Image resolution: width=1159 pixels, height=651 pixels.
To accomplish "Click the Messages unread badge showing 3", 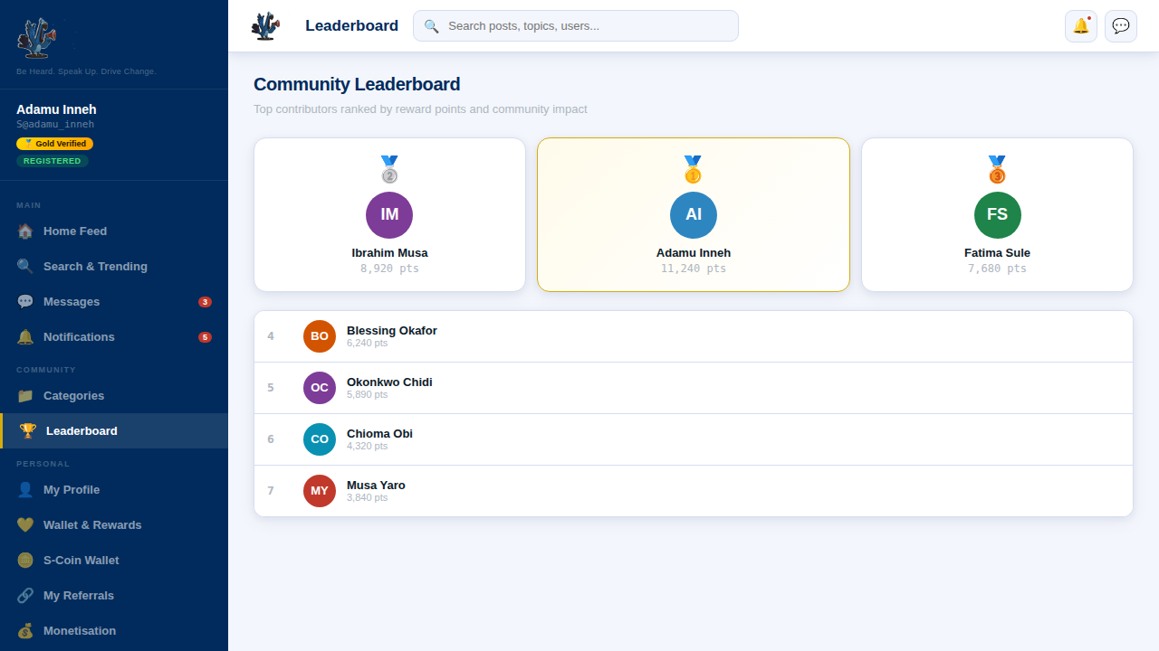I will (x=205, y=302).
